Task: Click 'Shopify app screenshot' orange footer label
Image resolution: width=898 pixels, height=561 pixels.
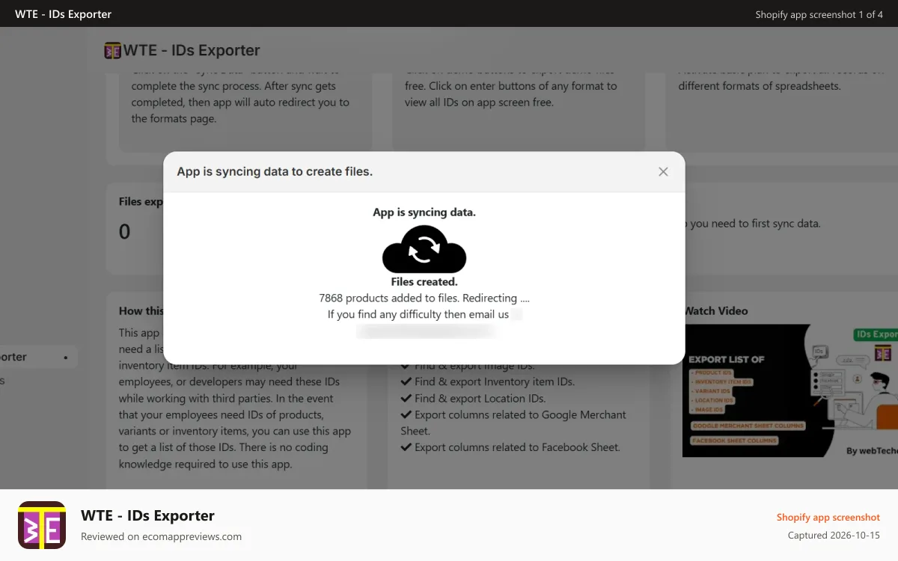Action: click(828, 518)
